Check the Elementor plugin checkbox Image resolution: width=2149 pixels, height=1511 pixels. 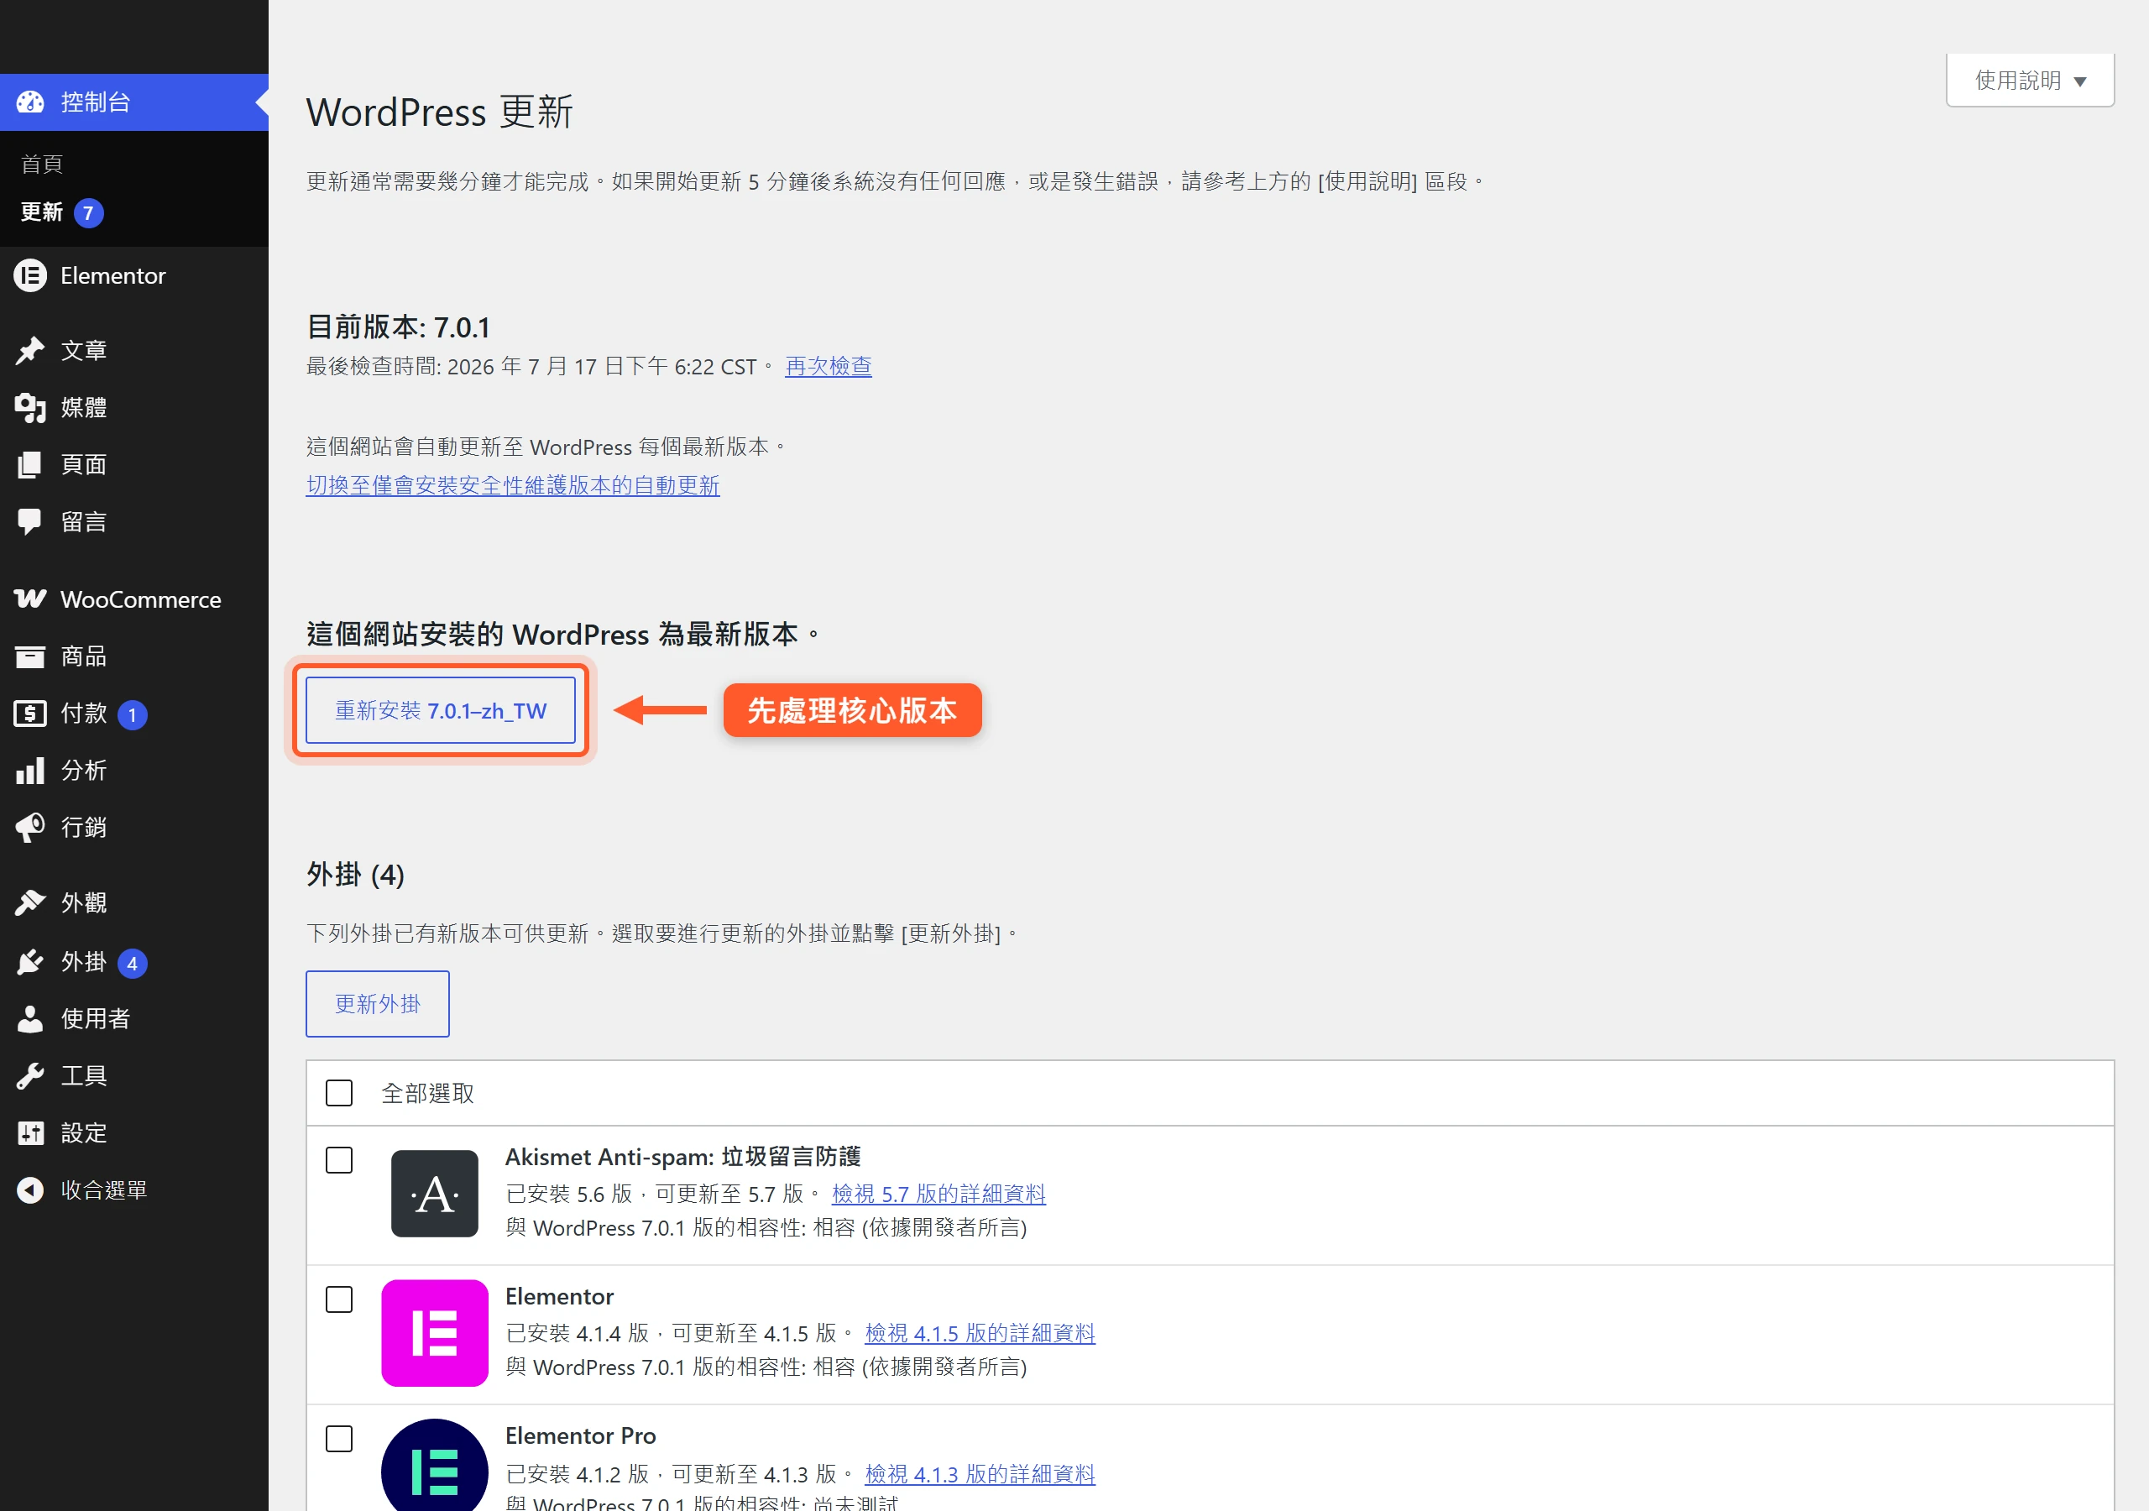point(339,1299)
